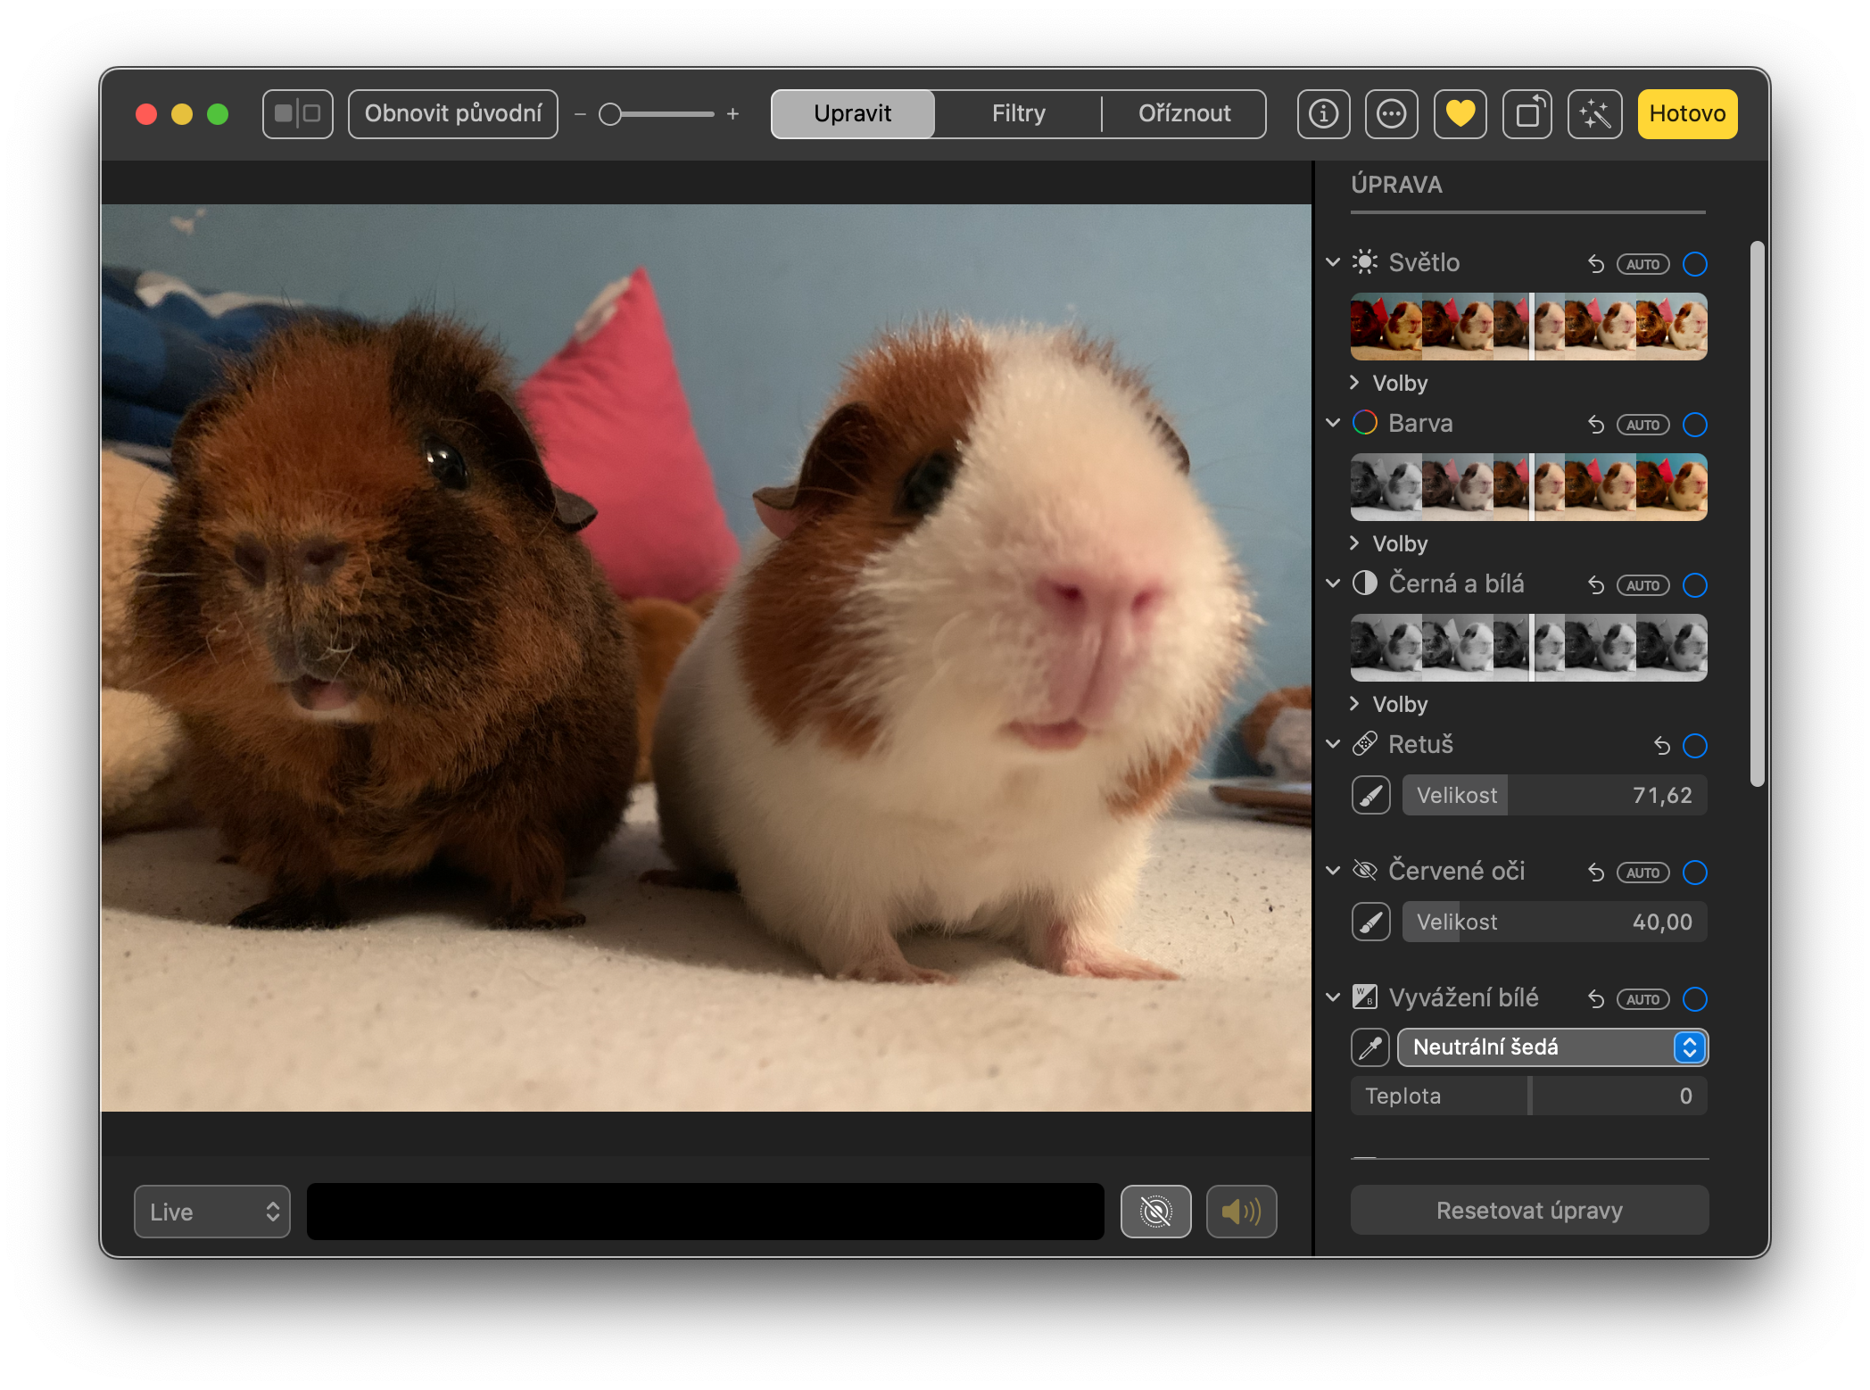Click the guinea pigs photo in the editor
The height and width of the screenshot is (1390, 1870).
point(706,658)
